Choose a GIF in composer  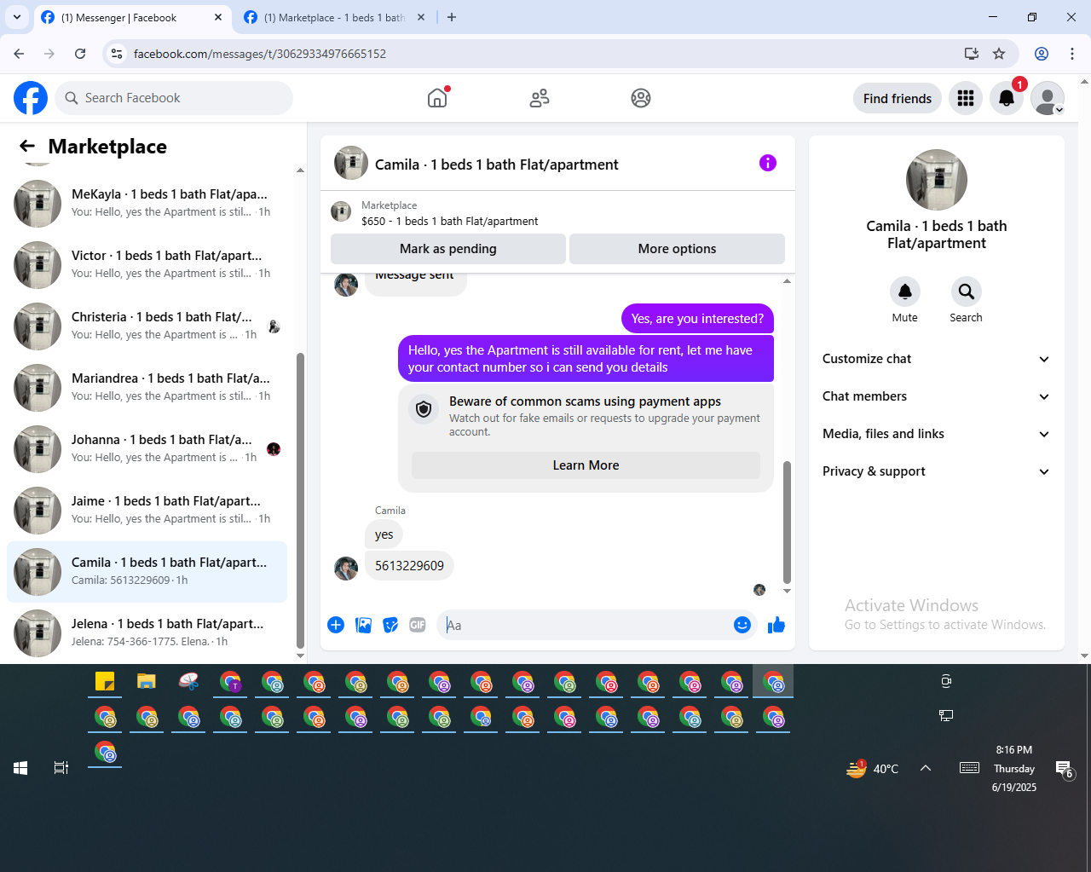(x=418, y=625)
